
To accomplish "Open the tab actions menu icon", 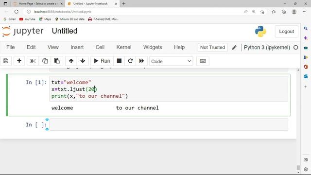I will pyautogui.click(x=5, y=3).
